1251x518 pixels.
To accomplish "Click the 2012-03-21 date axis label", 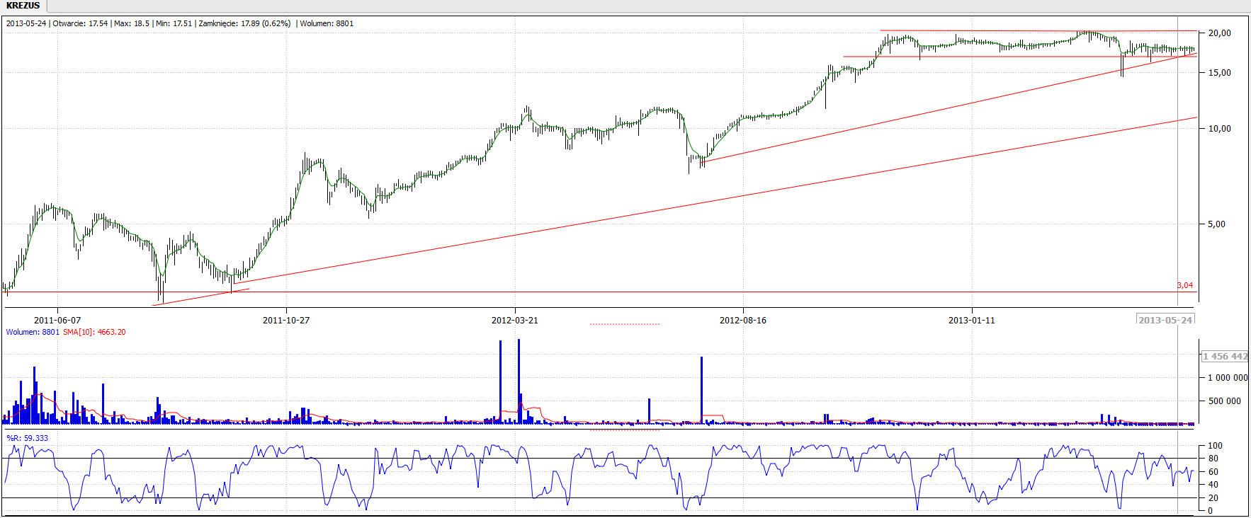I will point(515,321).
